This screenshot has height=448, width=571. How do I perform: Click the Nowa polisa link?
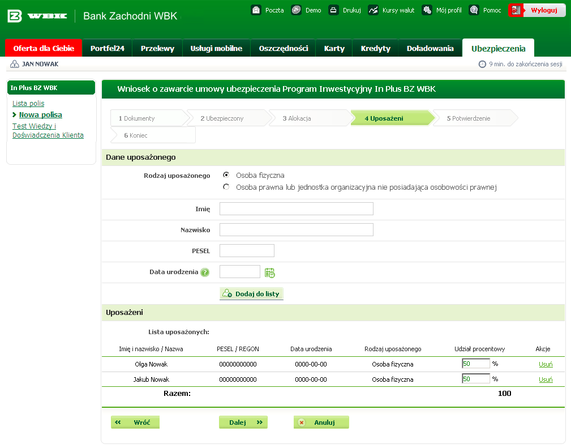(40, 115)
